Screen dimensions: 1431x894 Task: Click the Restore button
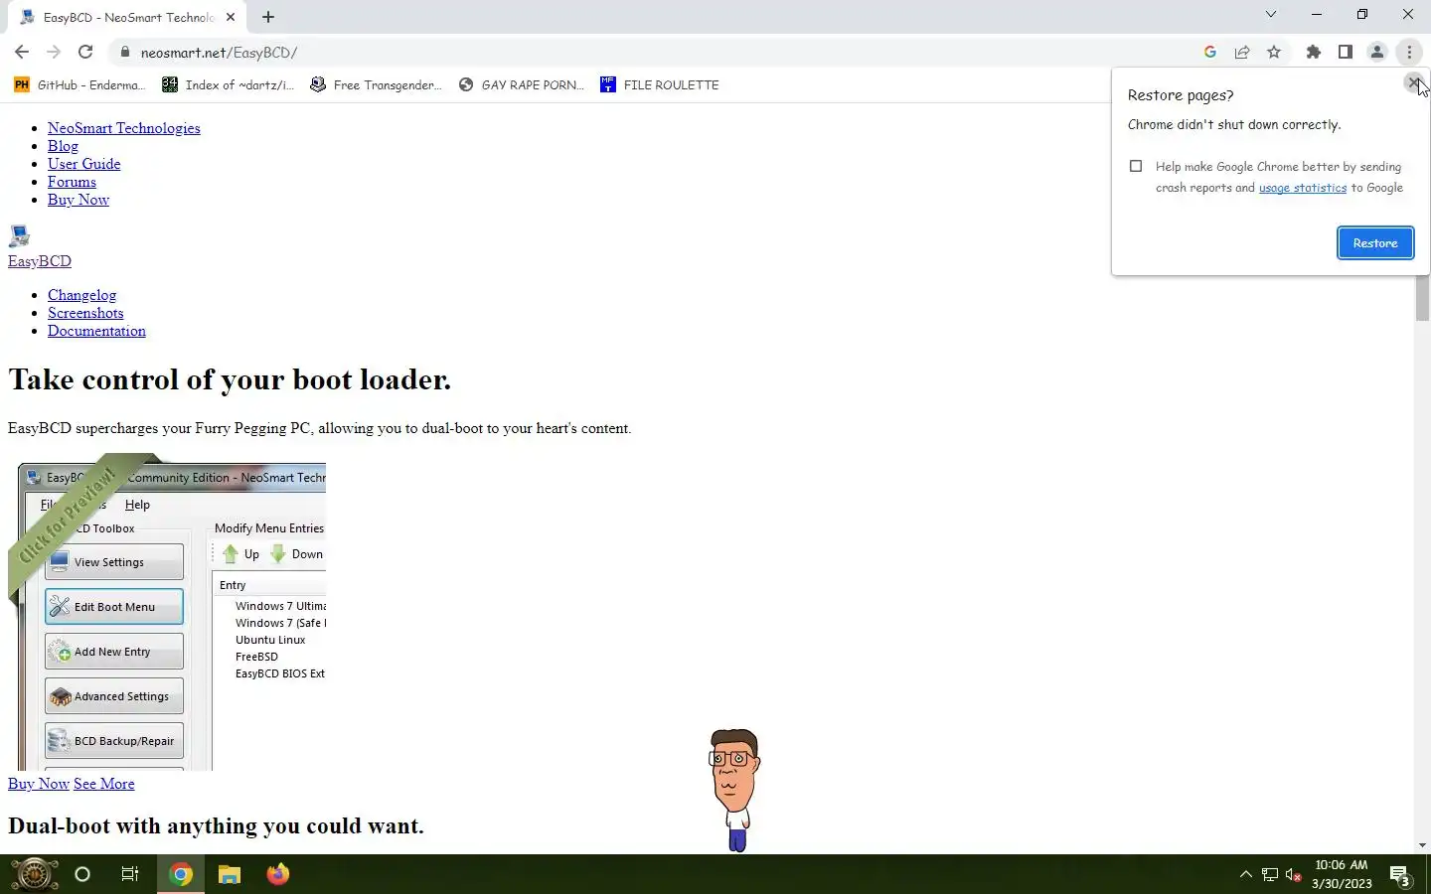1375,243
